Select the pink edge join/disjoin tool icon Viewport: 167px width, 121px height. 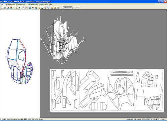(x=27, y=8)
